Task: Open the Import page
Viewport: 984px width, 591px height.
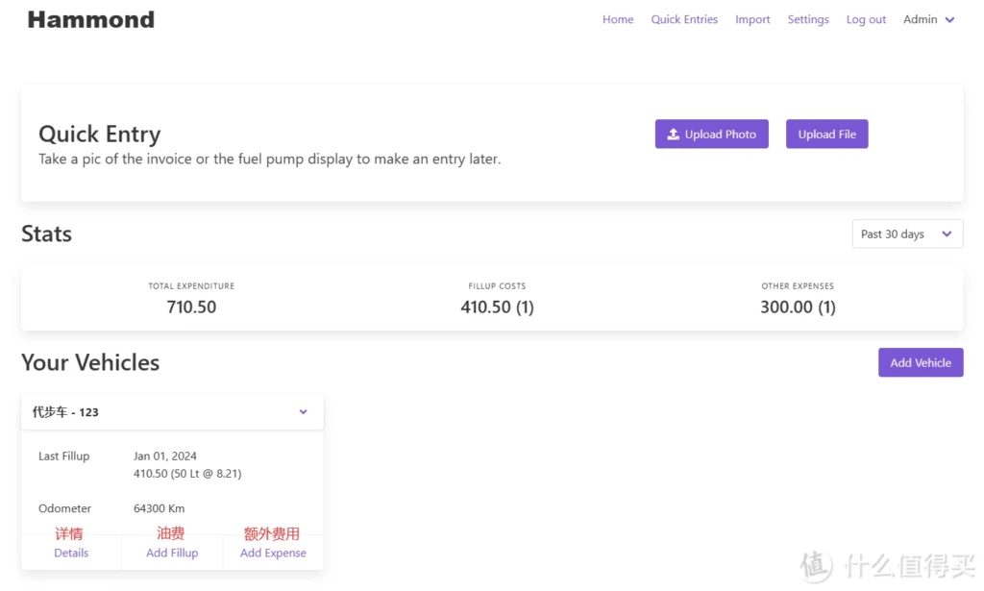Action: [x=752, y=19]
